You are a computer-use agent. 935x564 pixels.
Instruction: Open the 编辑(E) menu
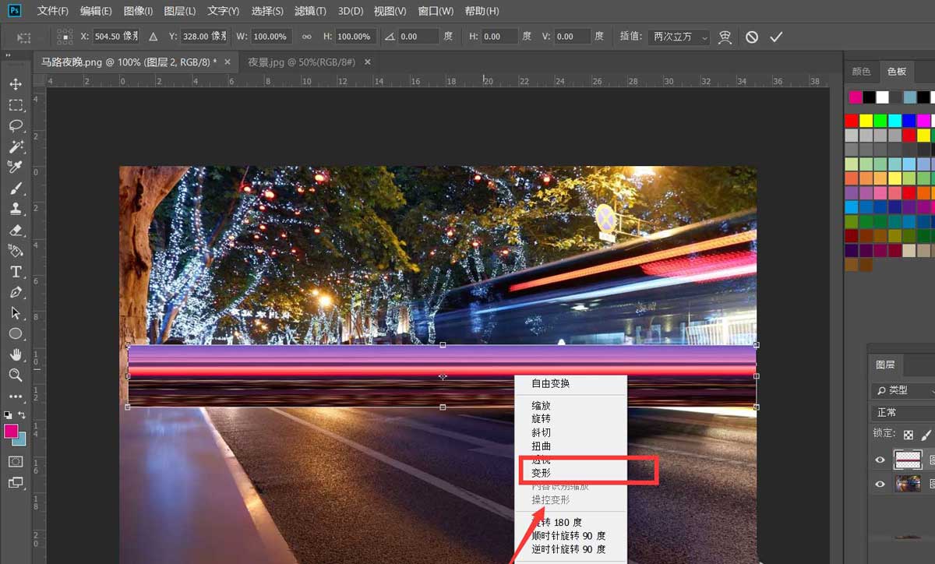tap(96, 11)
